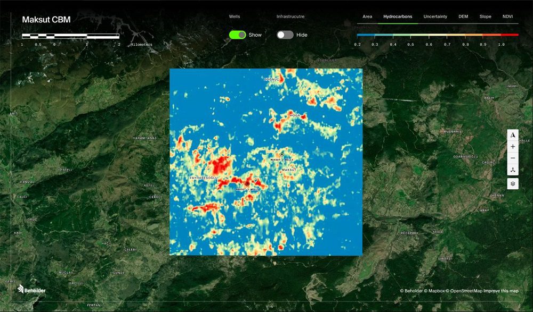The image size is (533, 312).
Task: Turn off the Wells Show toggle
Action: pyautogui.click(x=237, y=35)
